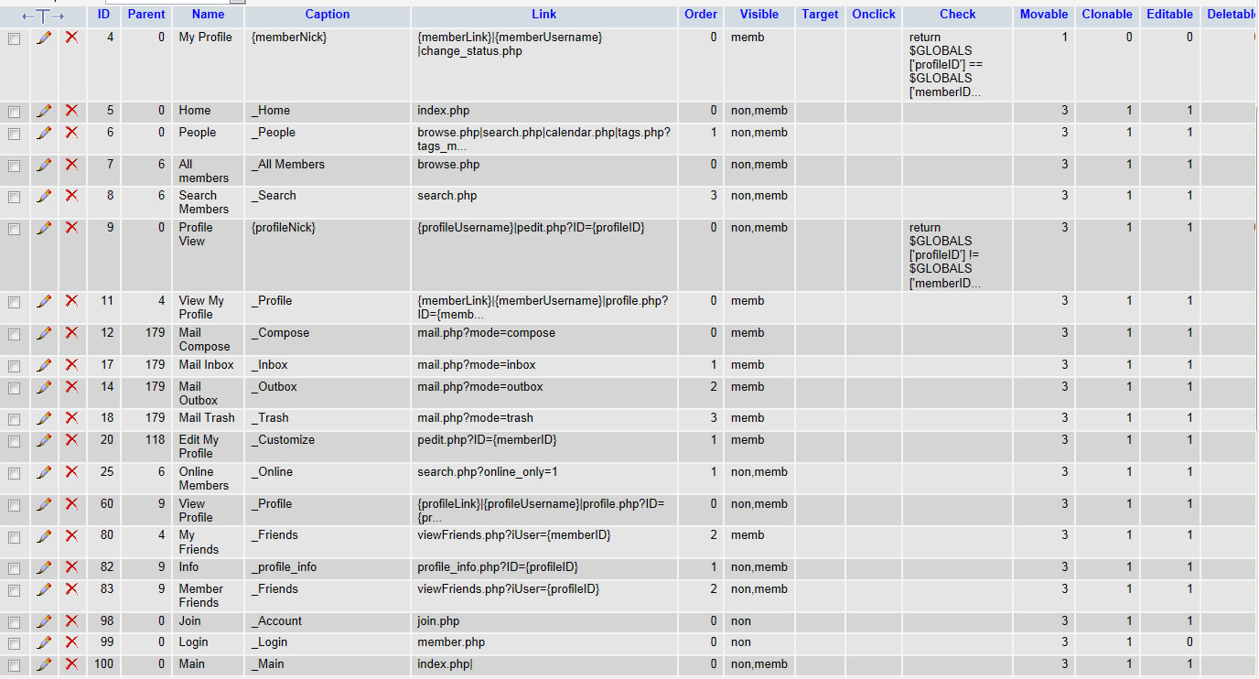Select the checkbox for the Search Members row

coord(14,197)
